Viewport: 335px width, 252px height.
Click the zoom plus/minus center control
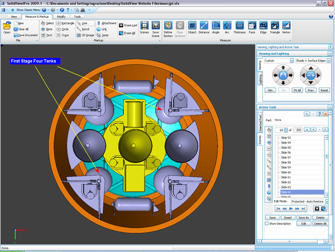(x=310, y=75)
